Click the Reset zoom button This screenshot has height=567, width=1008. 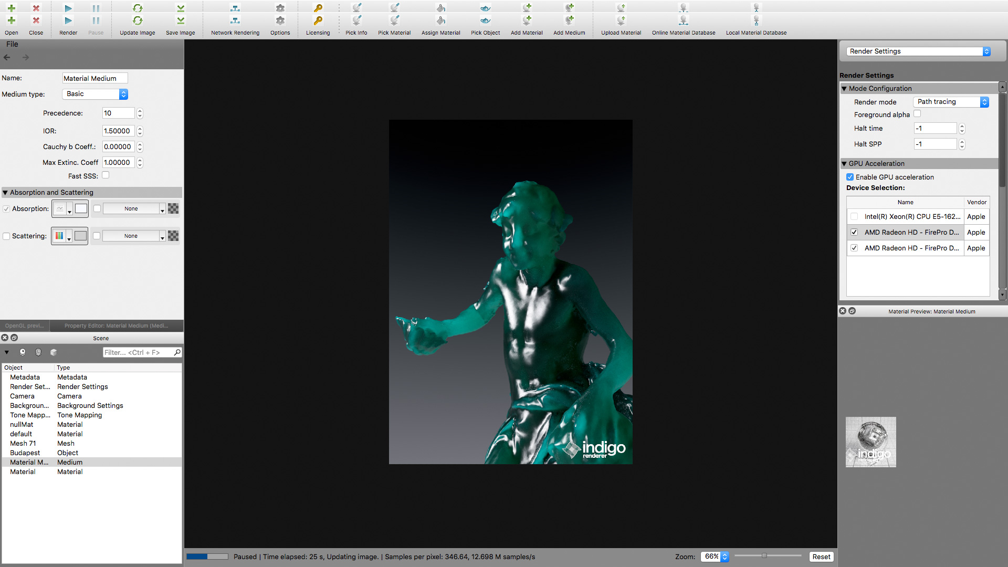tap(821, 556)
